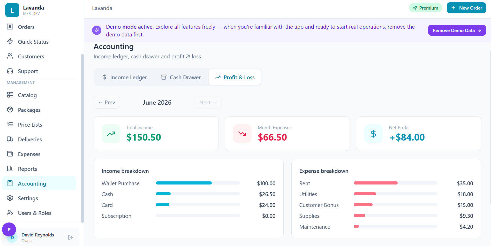This screenshot has height=246, width=491.
Task: Click the Cash income progress bar
Action: click(198, 194)
